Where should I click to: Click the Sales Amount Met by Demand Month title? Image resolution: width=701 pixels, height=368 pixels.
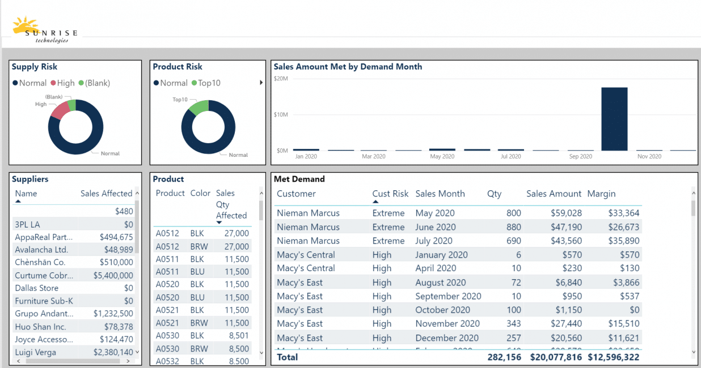pyautogui.click(x=348, y=66)
